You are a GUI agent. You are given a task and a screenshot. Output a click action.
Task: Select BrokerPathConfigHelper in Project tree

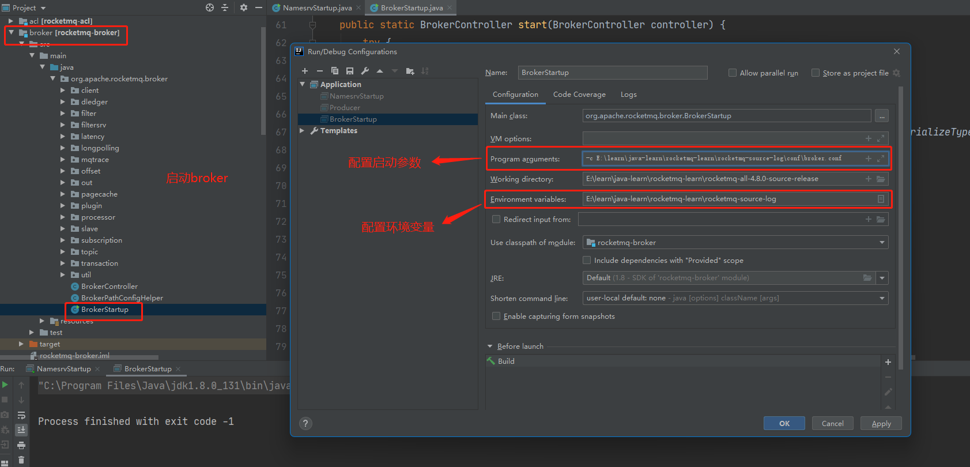coord(122,298)
